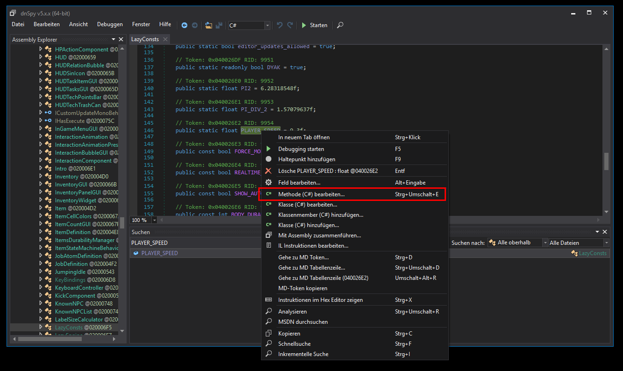Select IL Instruktionen bearbeiten menu entry

pyautogui.click(x=313, y=246)
